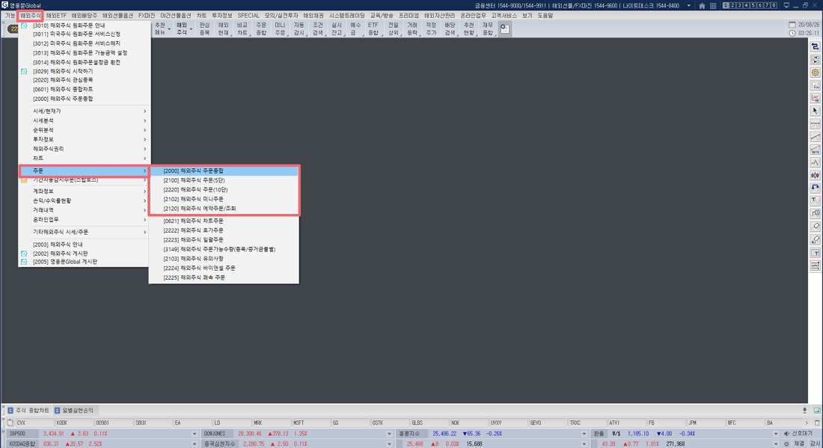Click the candlestick chart icon in right sidebar
Image resolution: width=823 pixels, height=448 pixels.
(x=815, y=175)
